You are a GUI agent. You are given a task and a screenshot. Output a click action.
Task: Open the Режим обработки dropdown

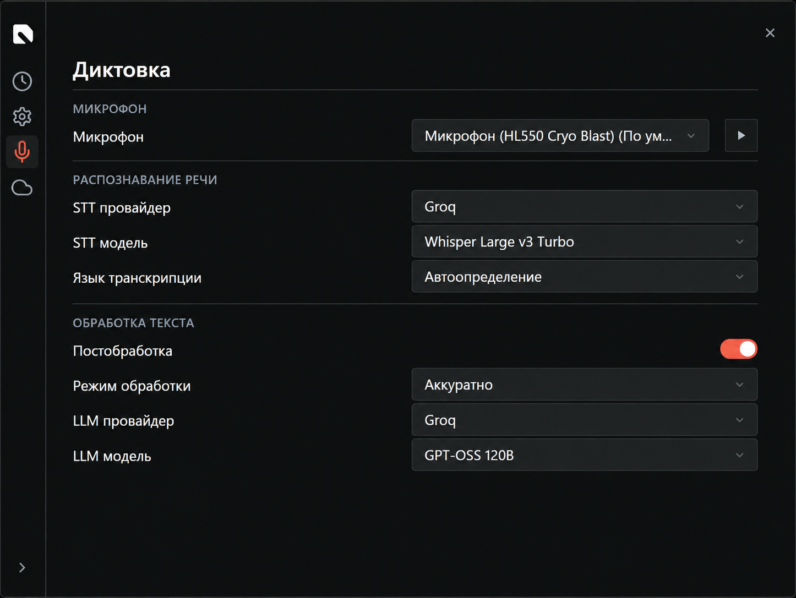pos(585,385)
